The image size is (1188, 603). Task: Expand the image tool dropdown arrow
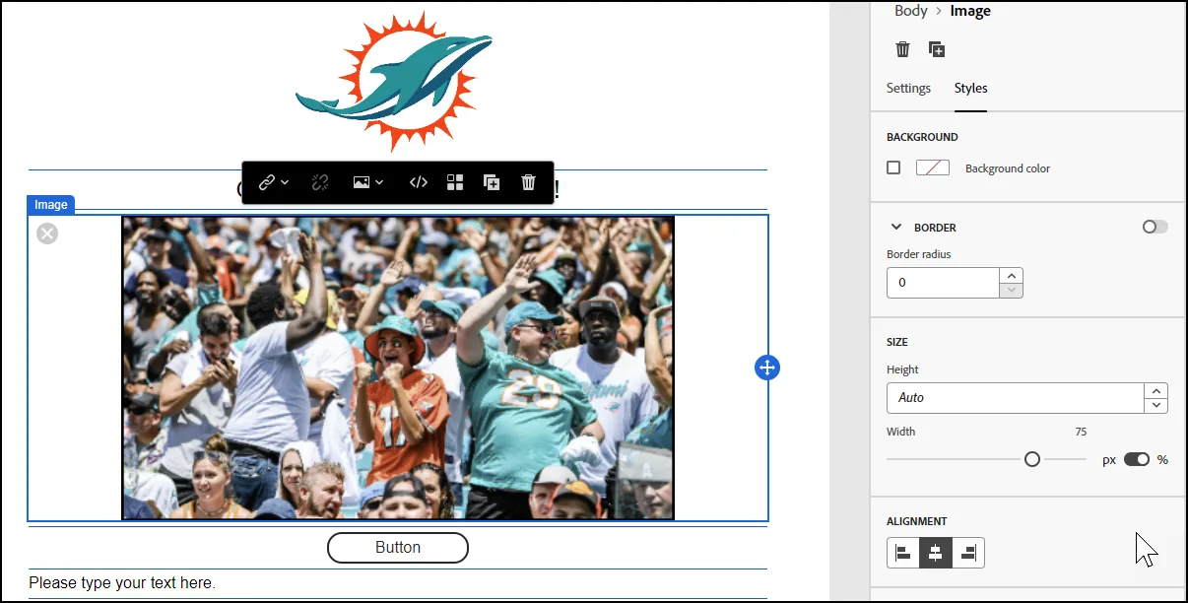point(379,182)
